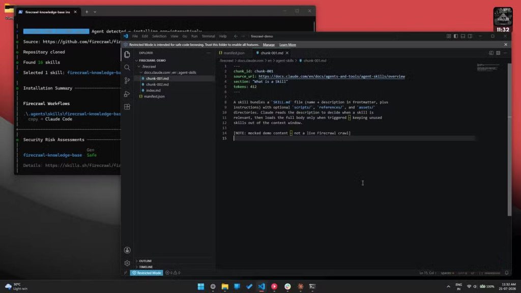Expand the OUTLINE section
The height and width of the screenshot is (293, 521).
click(x=175, y=261)
